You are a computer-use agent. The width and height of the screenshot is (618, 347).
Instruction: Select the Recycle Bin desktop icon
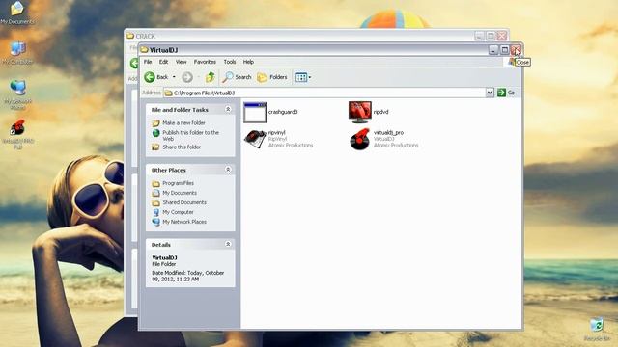click(x=597, y=325)
